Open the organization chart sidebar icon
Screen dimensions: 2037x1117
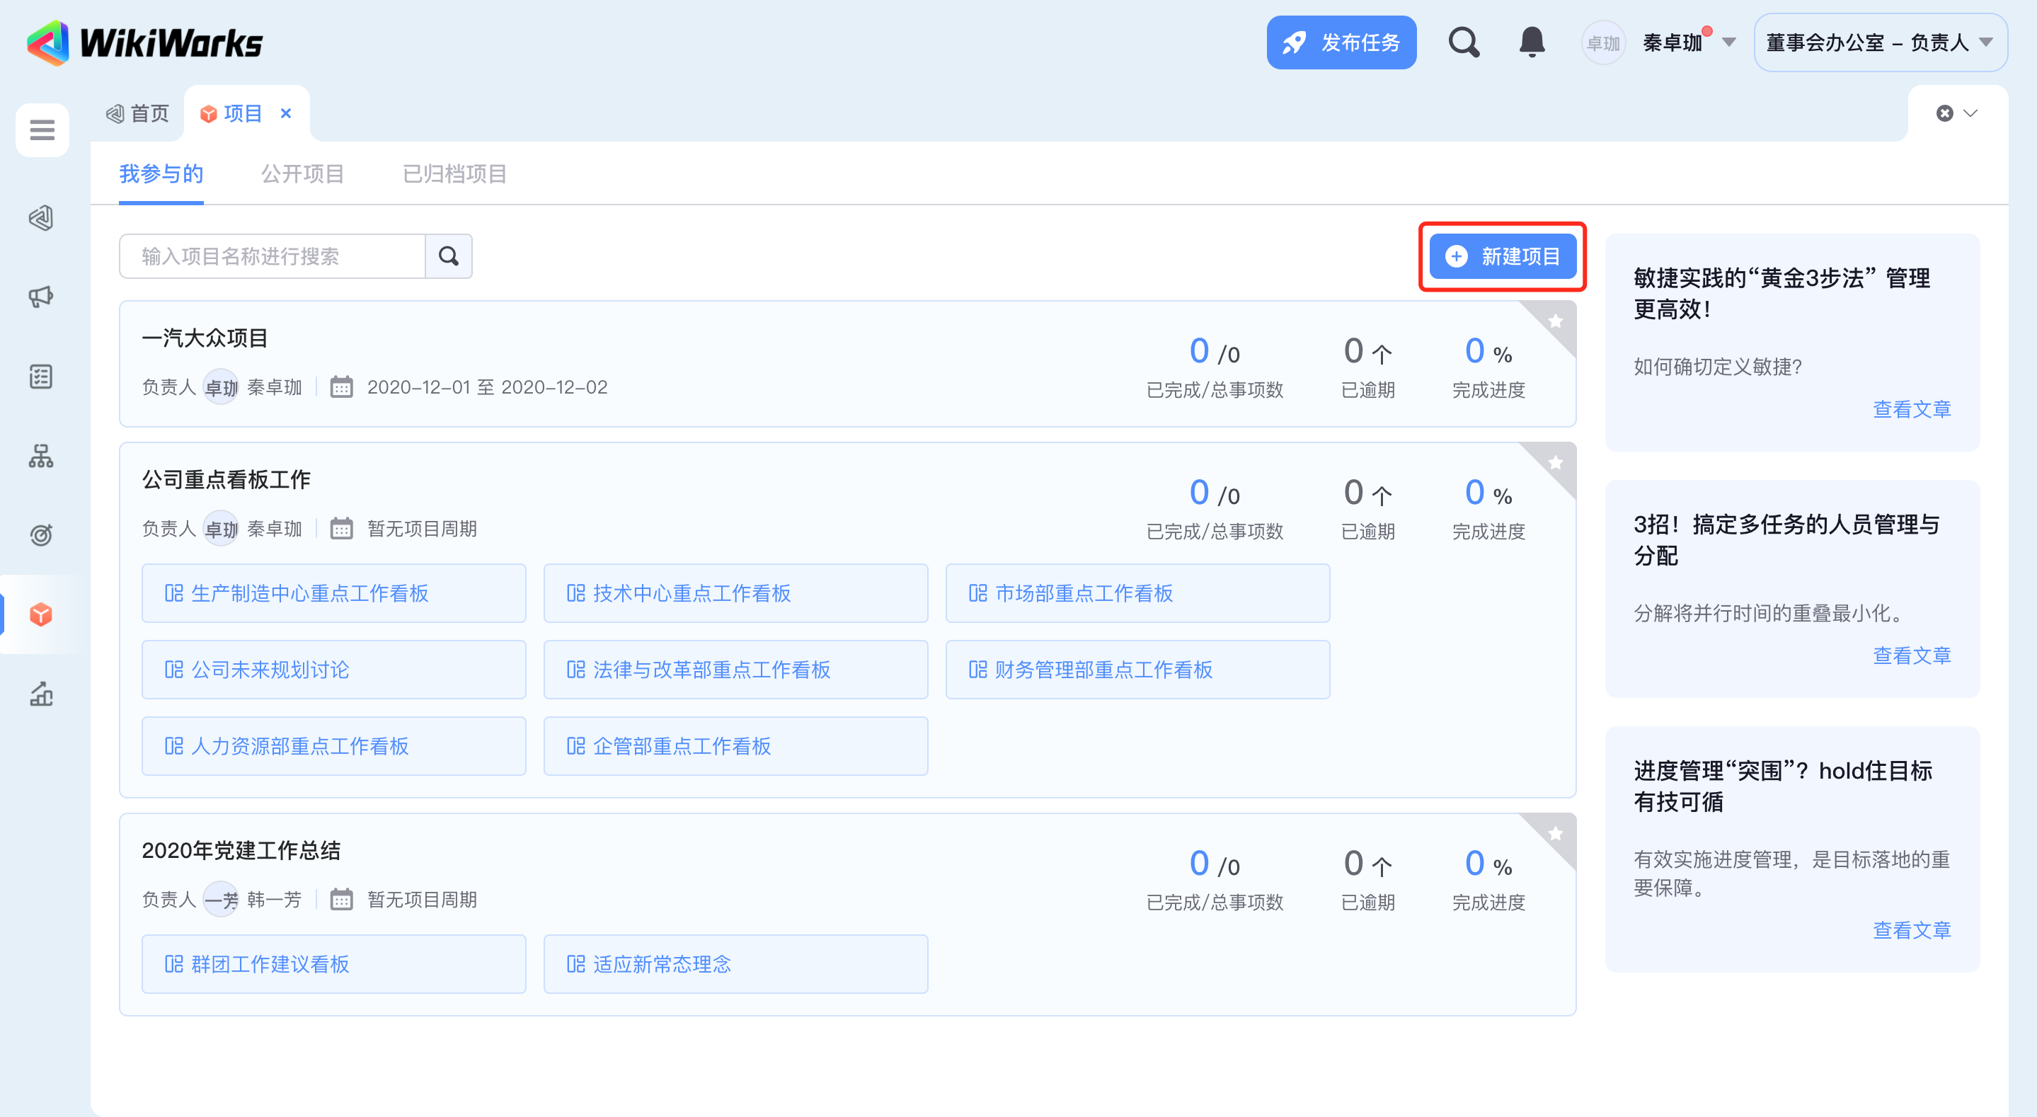click(41, 456)
